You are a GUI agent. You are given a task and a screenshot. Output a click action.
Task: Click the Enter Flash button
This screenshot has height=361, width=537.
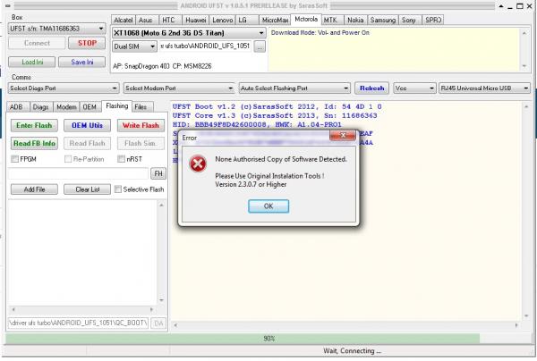tap(34, 125)
